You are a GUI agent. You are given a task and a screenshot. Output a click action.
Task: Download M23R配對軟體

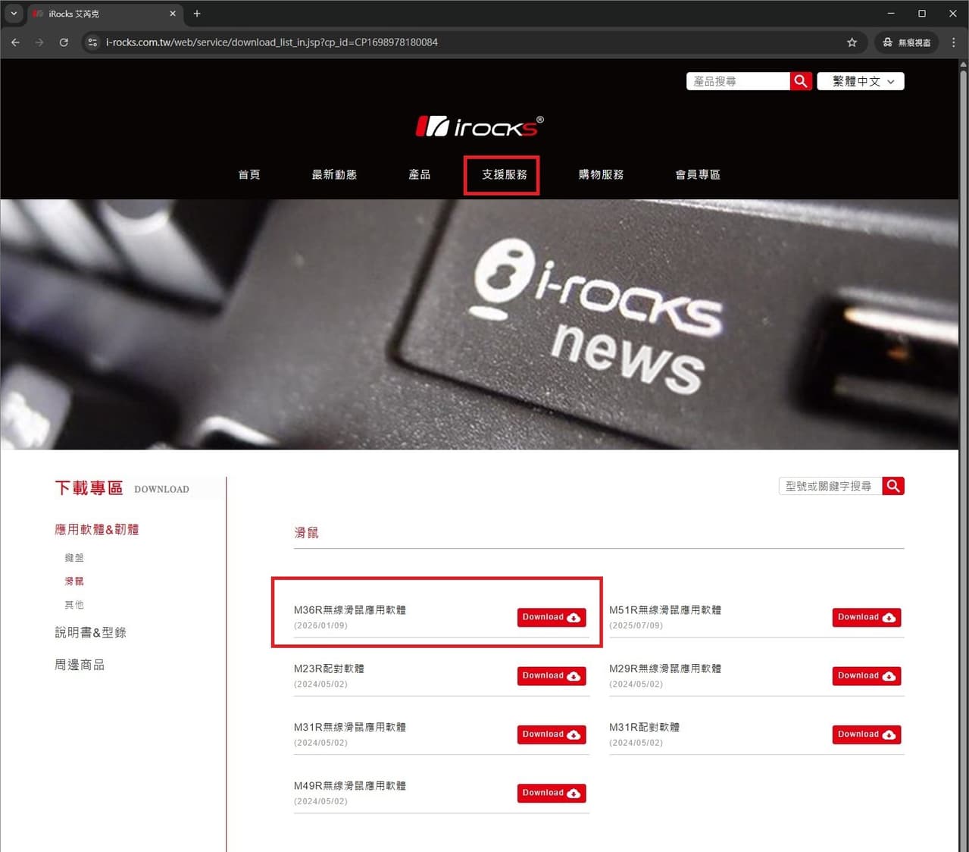click(552, 675)
